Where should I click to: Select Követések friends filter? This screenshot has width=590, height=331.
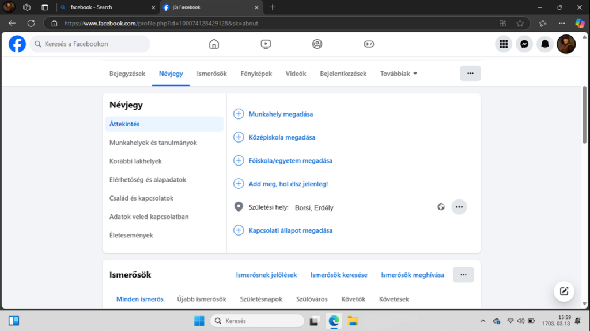coord(394,299)
